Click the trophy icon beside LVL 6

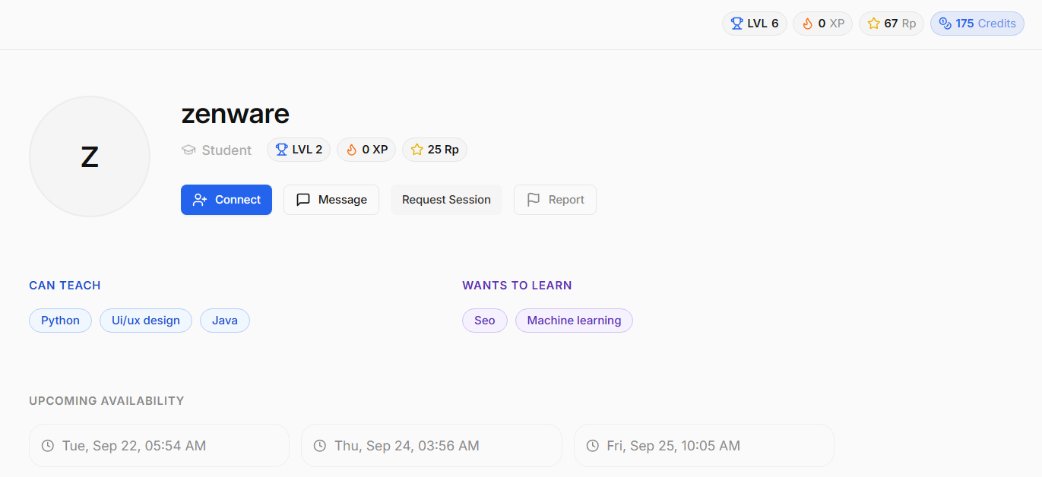[x=736, y=24]
